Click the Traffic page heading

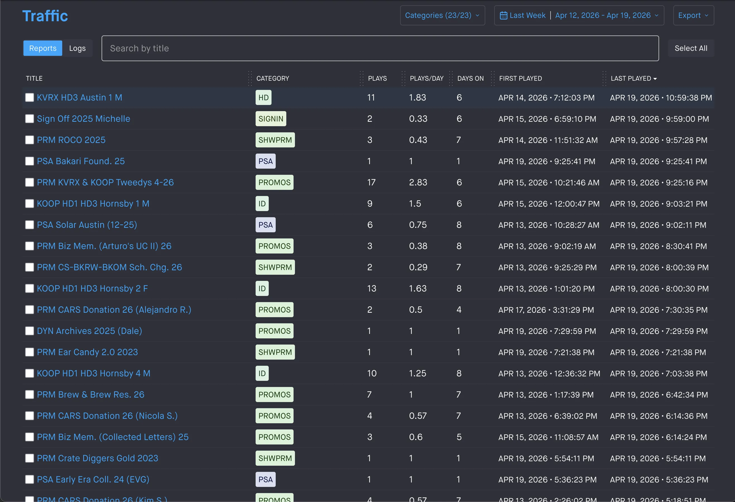(45, 16)
